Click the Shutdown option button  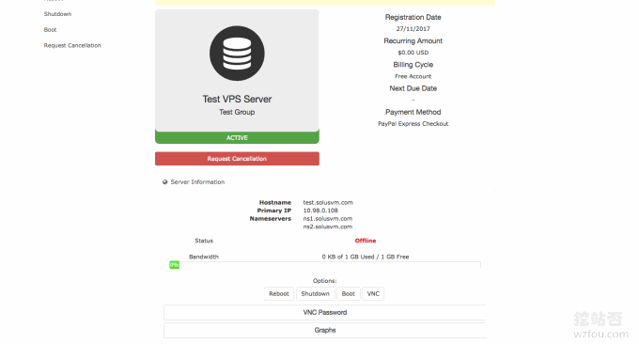tap(315, 293)
